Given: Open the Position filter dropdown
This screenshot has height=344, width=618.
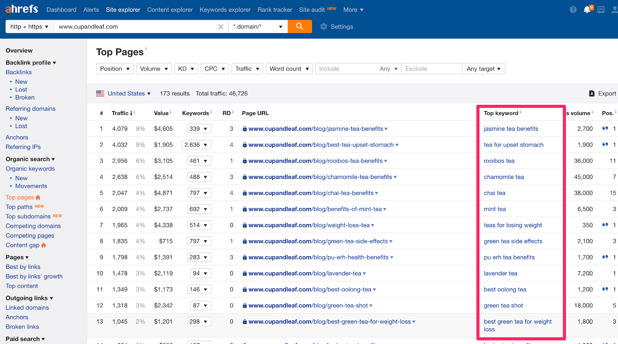Looking at the screenshot, I should pos(115,69).
